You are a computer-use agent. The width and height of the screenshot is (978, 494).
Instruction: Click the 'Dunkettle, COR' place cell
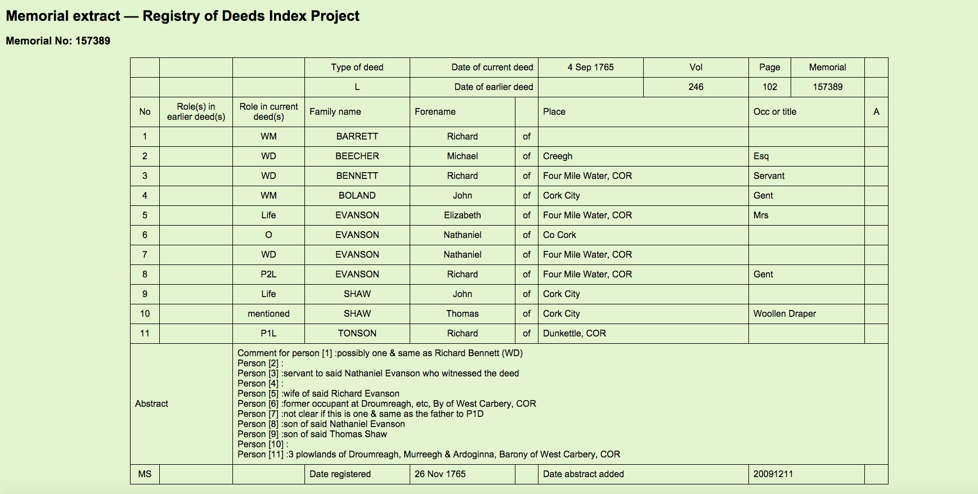574,333
